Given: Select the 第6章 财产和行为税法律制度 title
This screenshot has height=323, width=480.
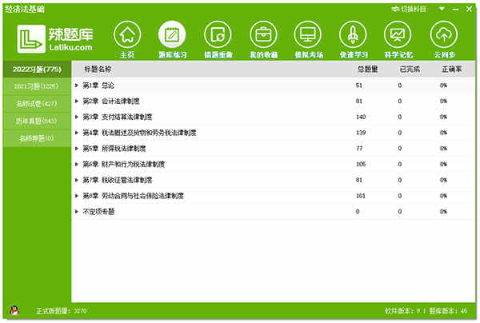Looking at the screenshot, I should tap(124, 164).
